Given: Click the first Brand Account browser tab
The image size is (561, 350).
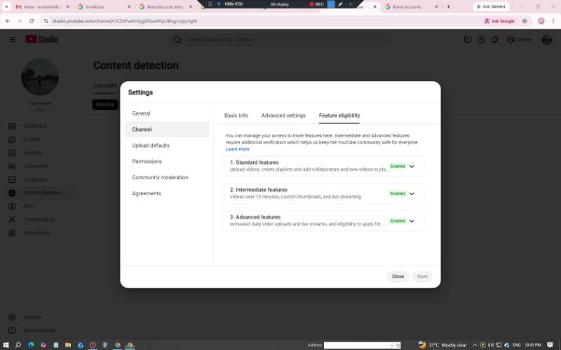Looking at the screenshot, I should (165, 7).
